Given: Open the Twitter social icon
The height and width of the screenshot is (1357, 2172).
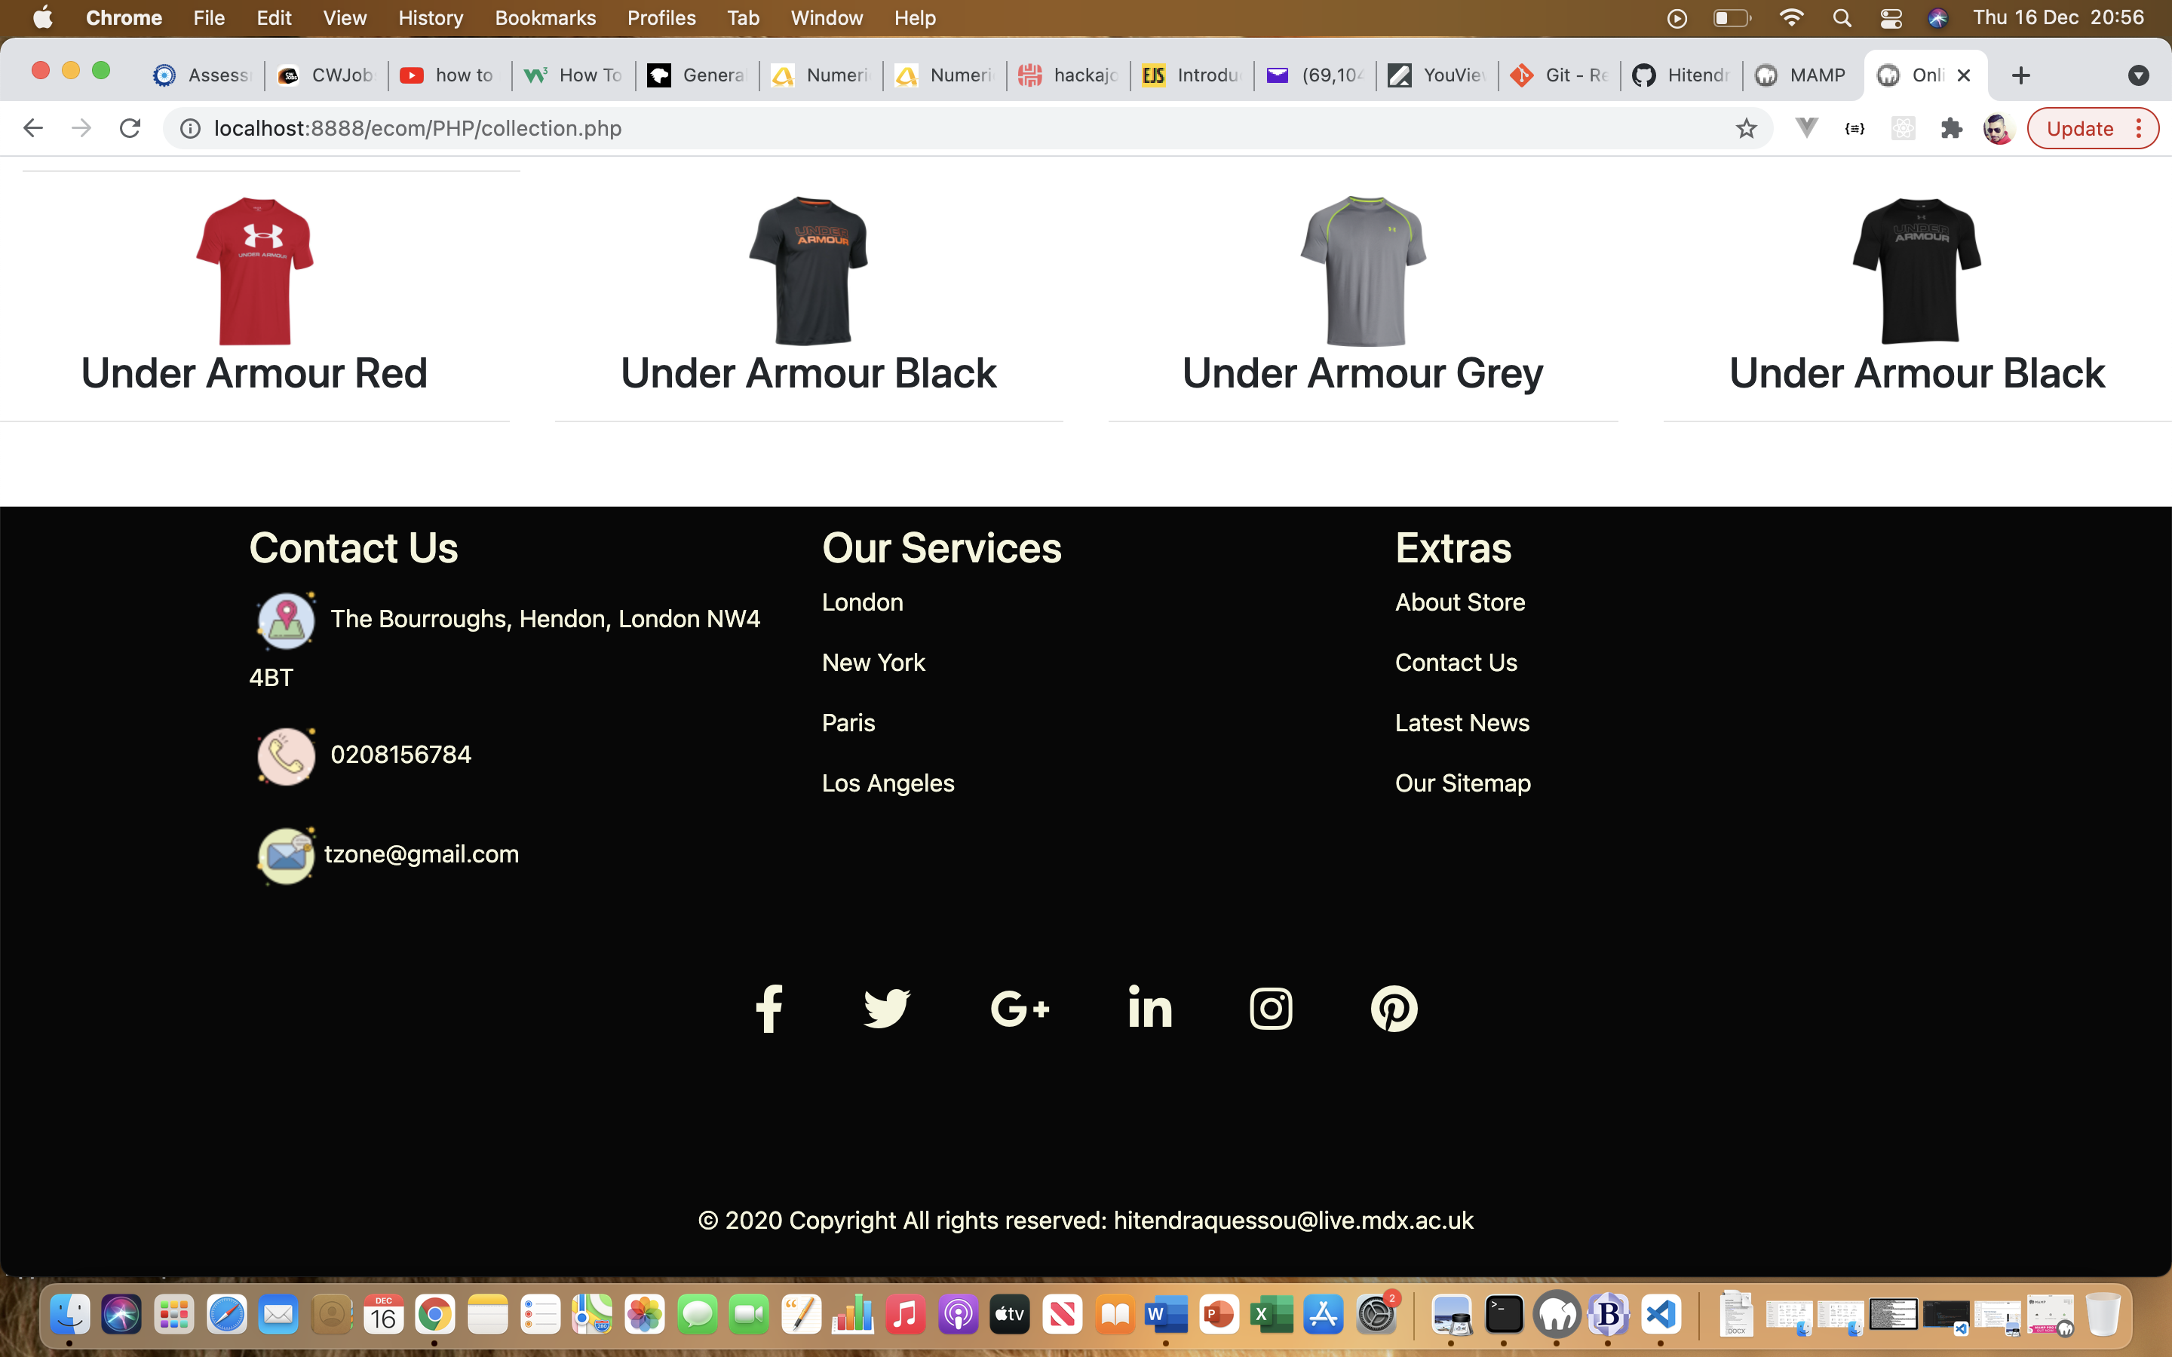Looking at the screenshot, I should tap(887, 1008).
